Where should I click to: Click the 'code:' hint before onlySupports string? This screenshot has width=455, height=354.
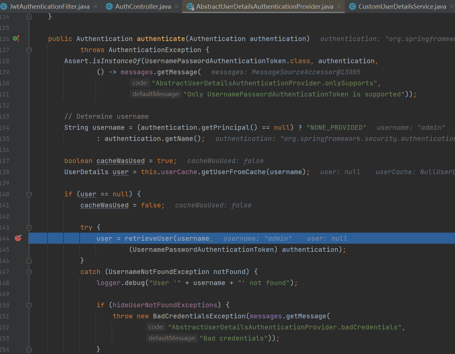(140, 83)
